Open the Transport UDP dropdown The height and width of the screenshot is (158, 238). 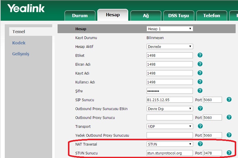coord(170,126)
